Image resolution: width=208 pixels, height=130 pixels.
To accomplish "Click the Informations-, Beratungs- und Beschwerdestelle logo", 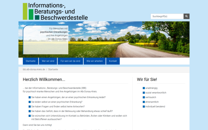I will coord(55,11).
